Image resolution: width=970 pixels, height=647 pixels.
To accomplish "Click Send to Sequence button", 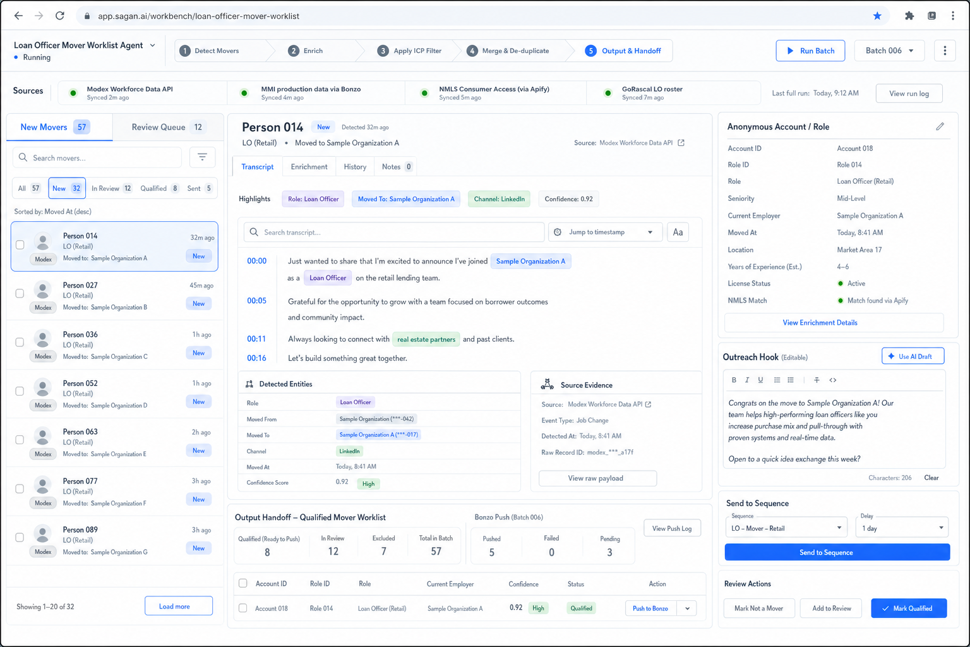I will coord(837,552).
